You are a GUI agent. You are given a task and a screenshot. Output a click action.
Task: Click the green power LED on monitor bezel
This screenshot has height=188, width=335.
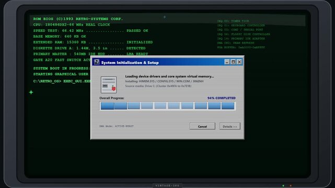pos(283,186)
